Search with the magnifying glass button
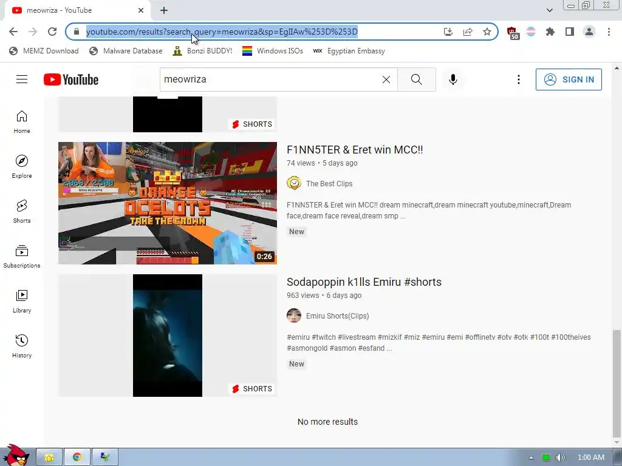Screen dimensions: 622x466 [x=417, y=79]
